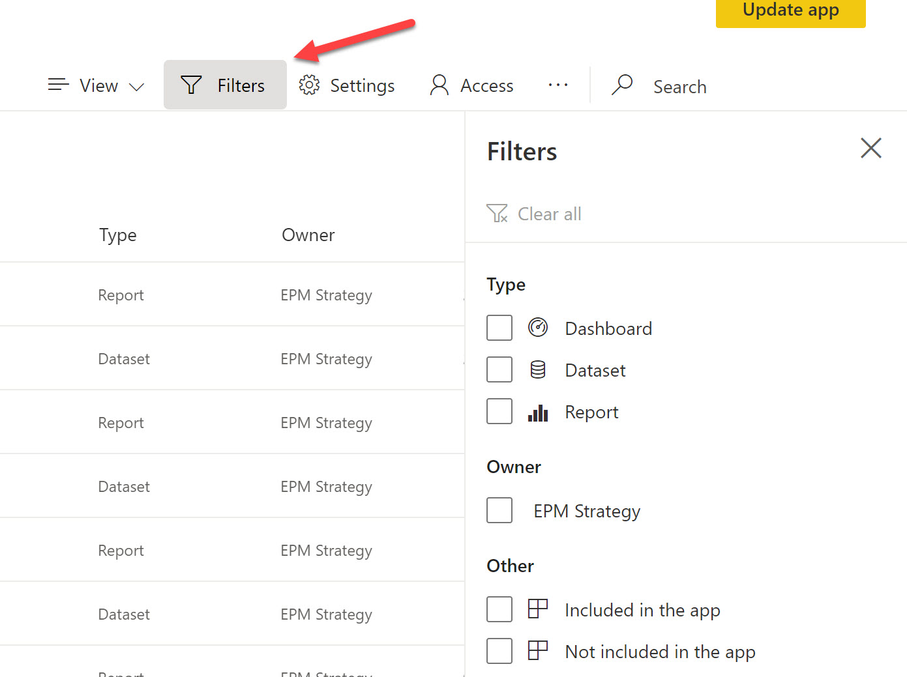Click the Not included in the app label
The height and width of the screenshot is (677, 907).
[x=661, y=652]
